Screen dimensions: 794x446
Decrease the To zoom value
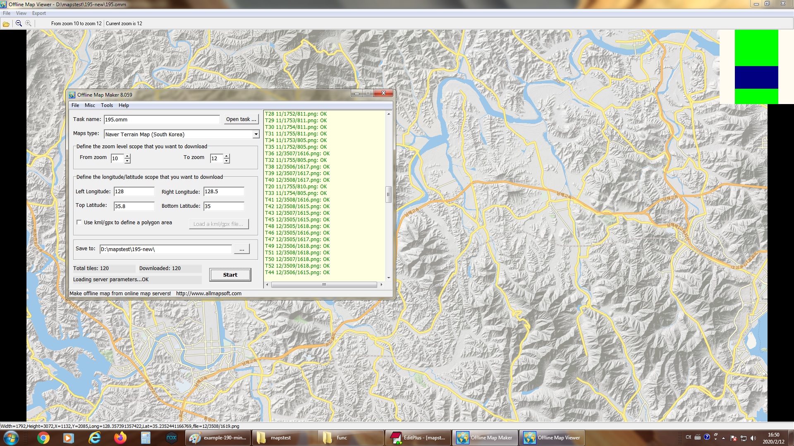227,161
